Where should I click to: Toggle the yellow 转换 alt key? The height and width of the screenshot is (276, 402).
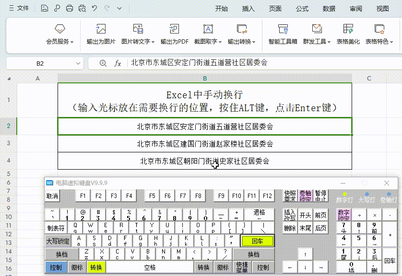pyautogui.click(x=96, y=267)
